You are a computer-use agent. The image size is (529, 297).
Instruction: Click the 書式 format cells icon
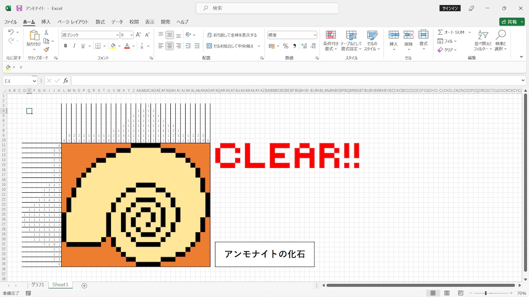click(424, 35)
